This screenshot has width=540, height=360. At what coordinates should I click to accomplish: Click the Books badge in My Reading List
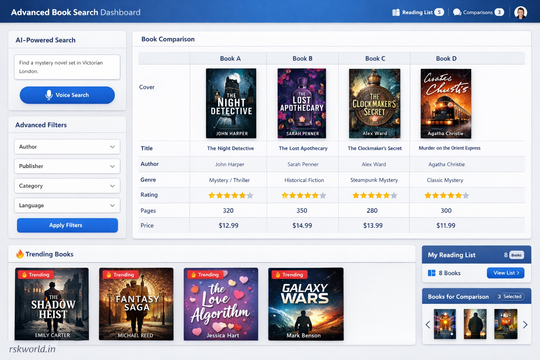516,255
